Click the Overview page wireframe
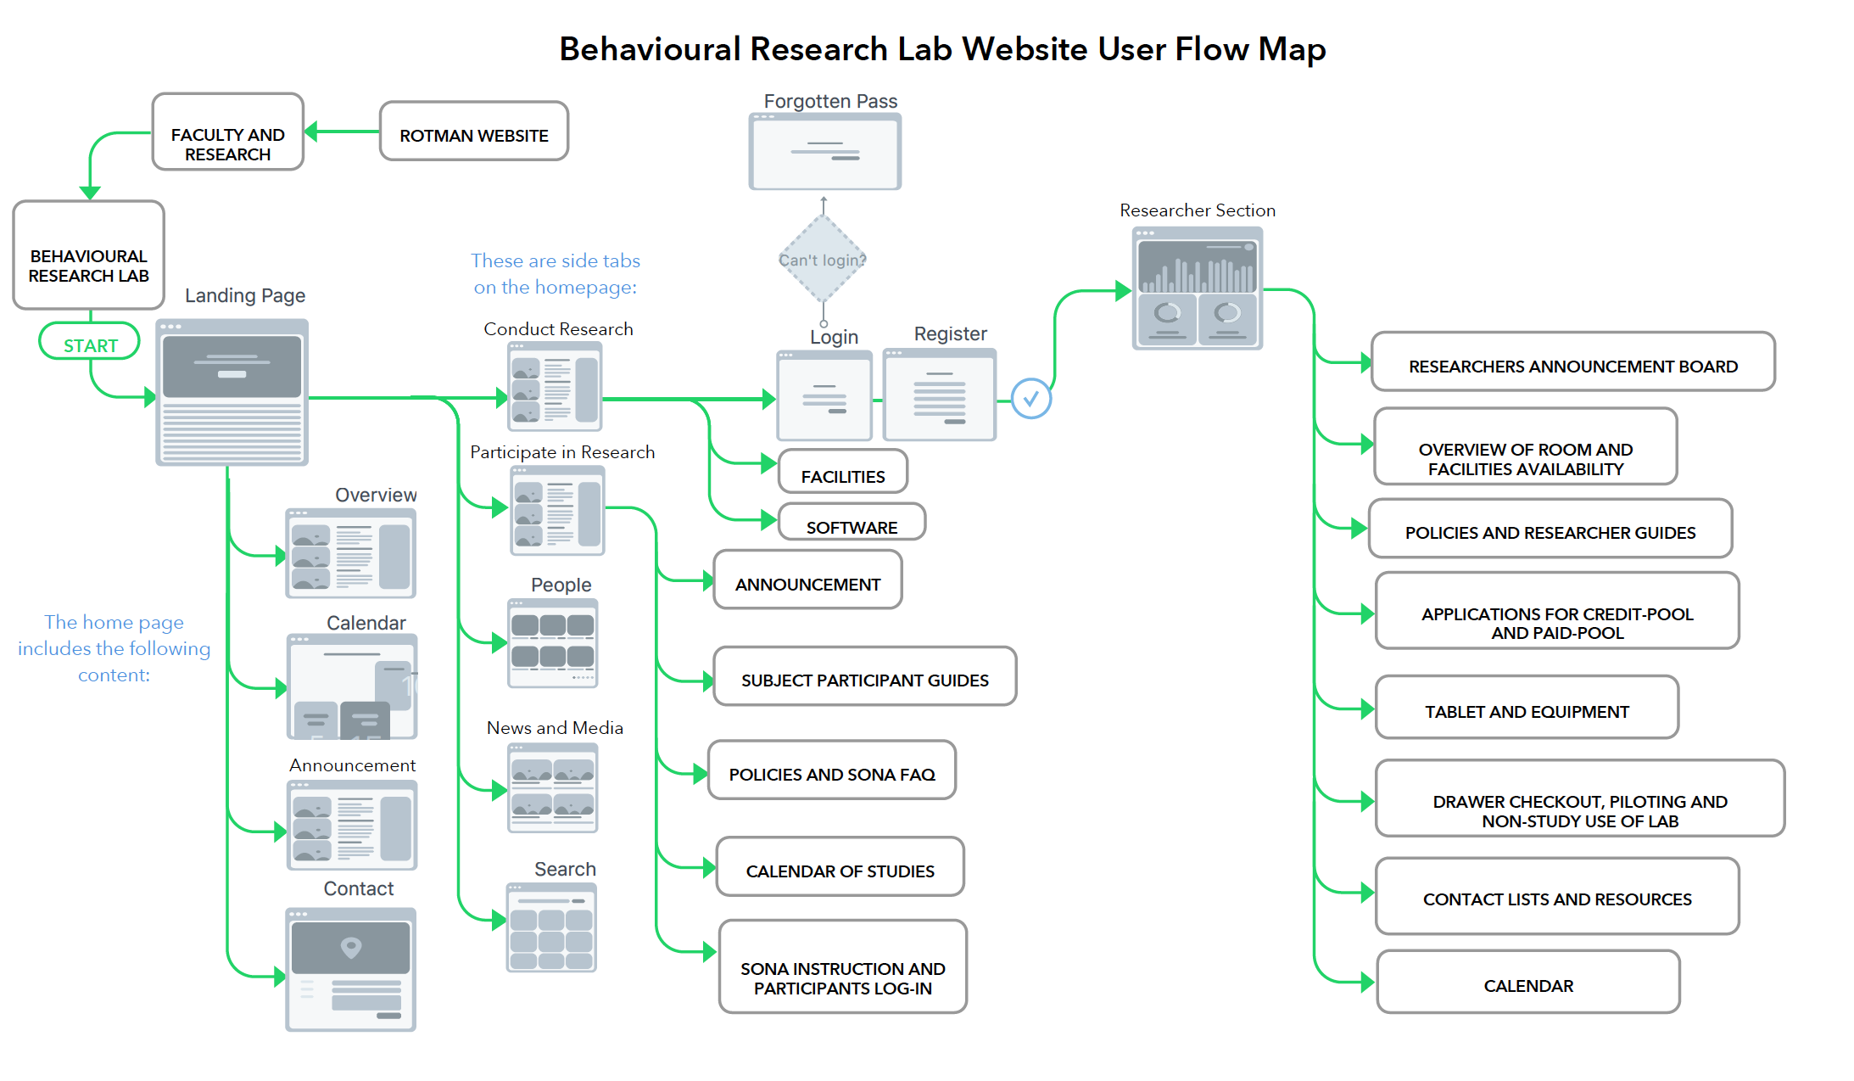Screen dimensions: 1854x1081 pos(351,553)
